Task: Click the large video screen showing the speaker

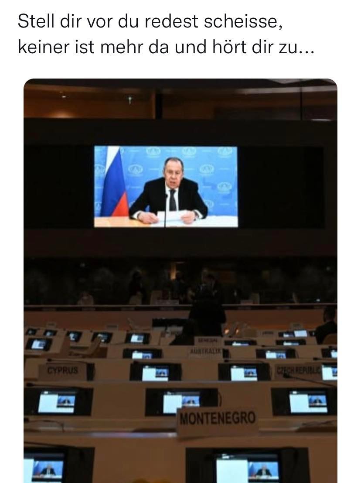Action: point(166,187)
